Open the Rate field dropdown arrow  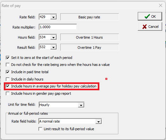(x=53, y=17)
